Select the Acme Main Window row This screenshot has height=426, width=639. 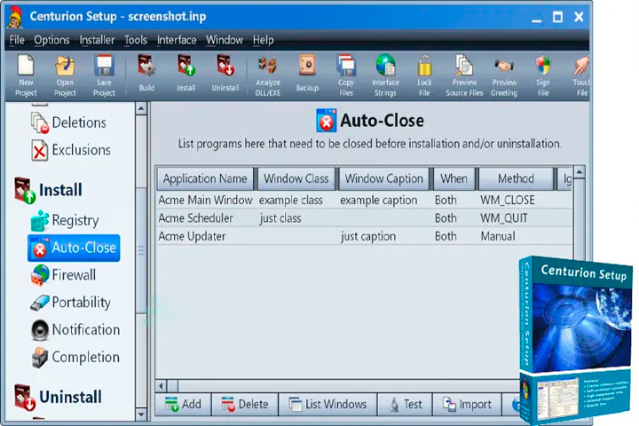pyautogui.click(x=365, y=201)
